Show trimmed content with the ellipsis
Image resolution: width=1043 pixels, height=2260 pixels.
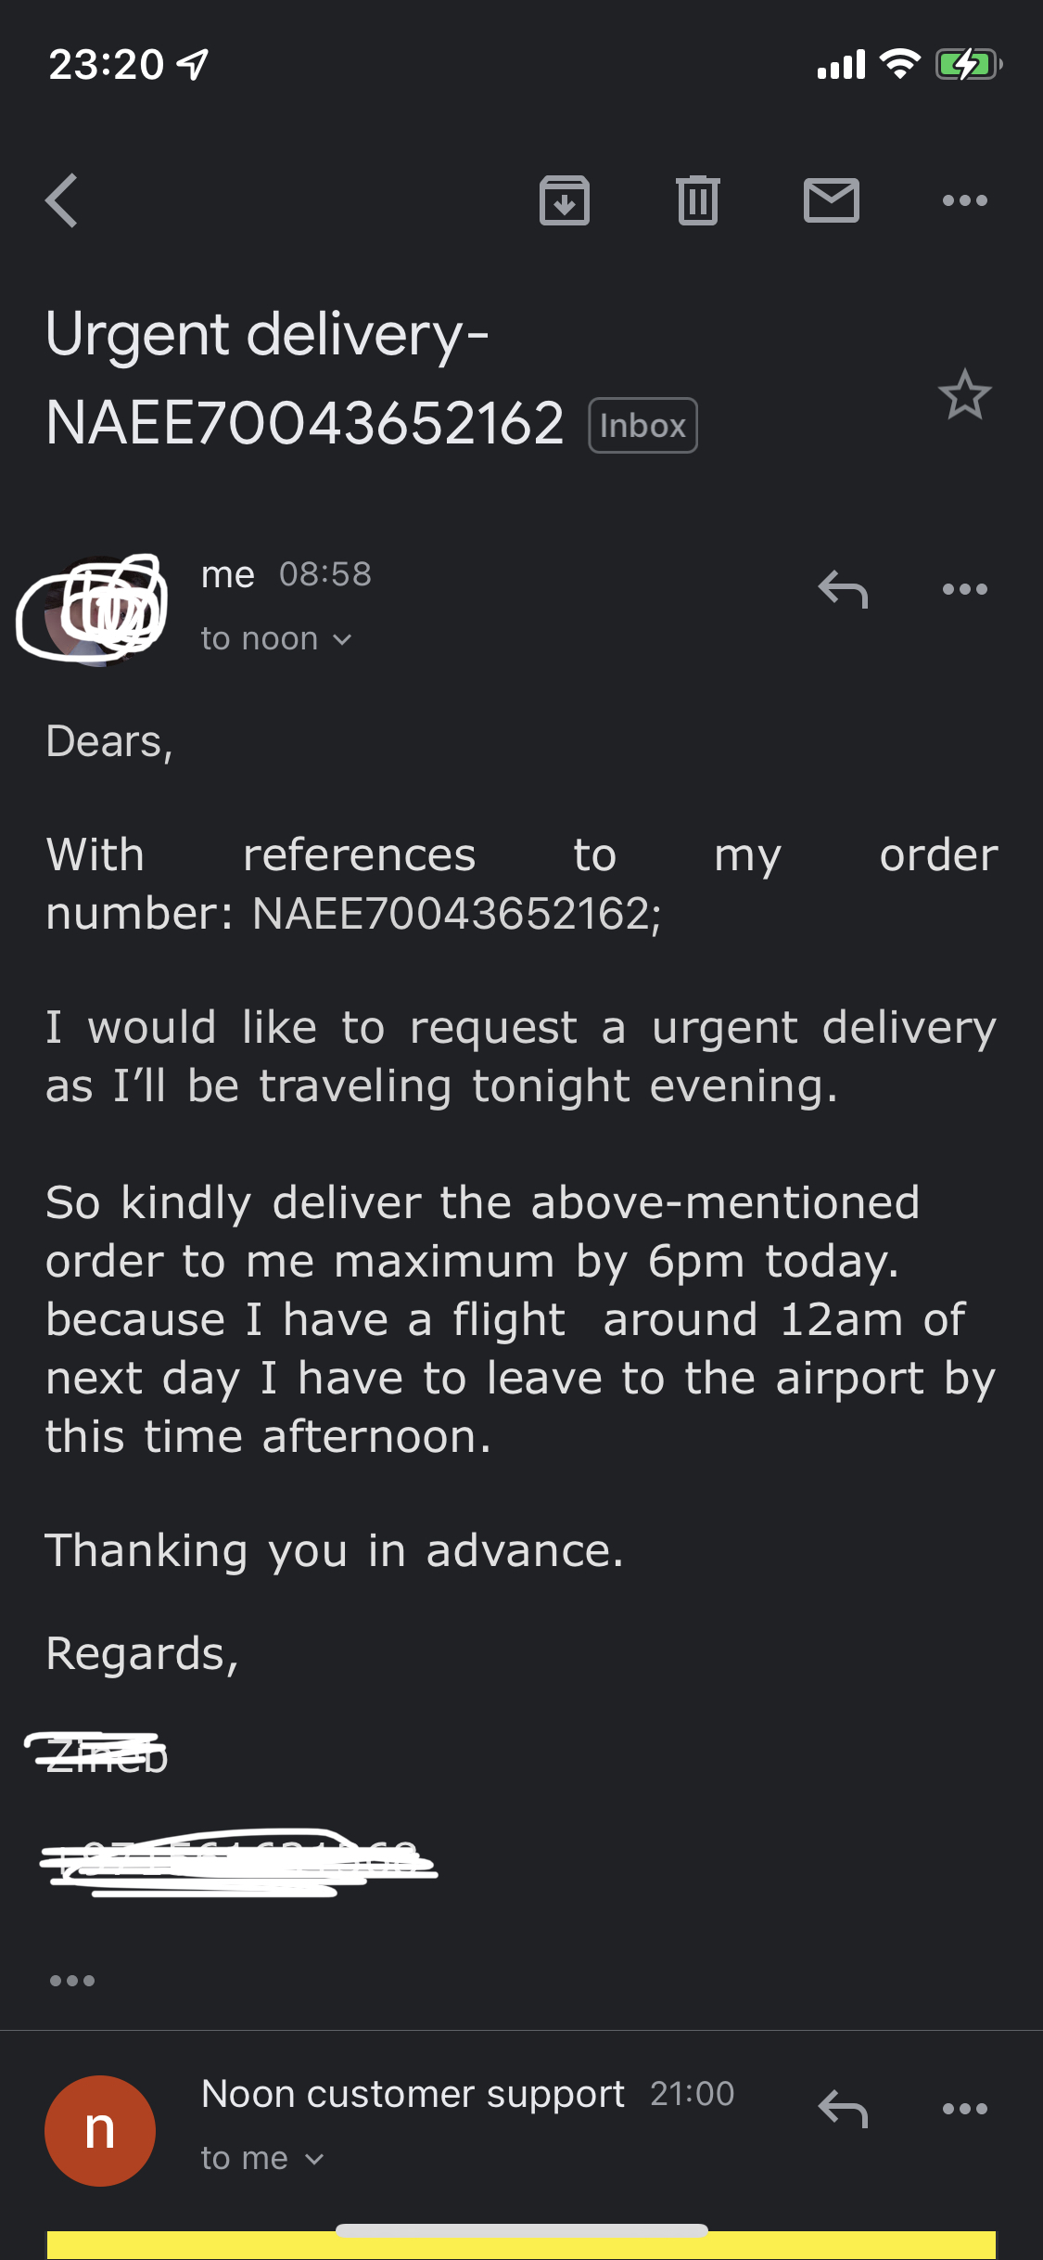coord(72,1981)
